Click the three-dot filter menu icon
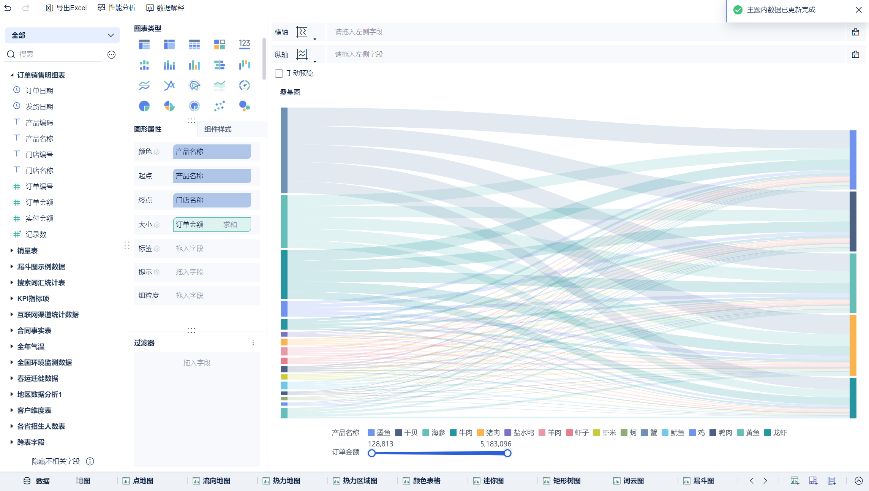The image size is (869, 491). 253,343
